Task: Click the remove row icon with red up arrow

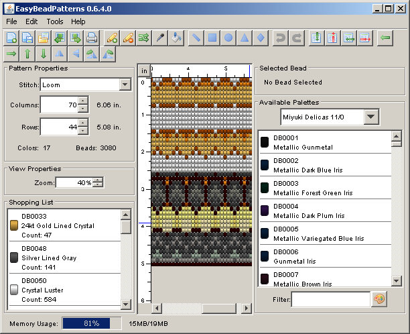Action: (x=332, y=38)
